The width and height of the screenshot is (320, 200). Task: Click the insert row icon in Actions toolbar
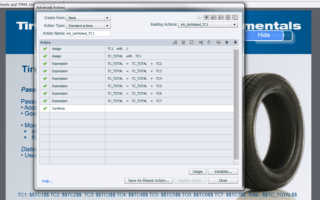click(218, 42)
